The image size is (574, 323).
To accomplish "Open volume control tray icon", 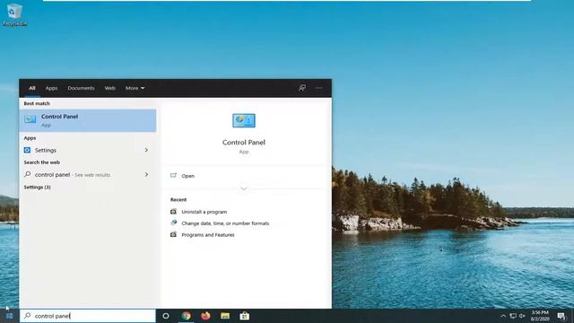I will [x=522, y=316].
